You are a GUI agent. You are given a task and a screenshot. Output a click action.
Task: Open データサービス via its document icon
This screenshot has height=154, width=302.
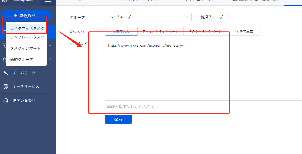pos(6,86)
